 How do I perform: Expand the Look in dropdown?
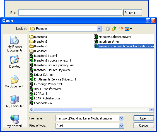coord(99,29)
